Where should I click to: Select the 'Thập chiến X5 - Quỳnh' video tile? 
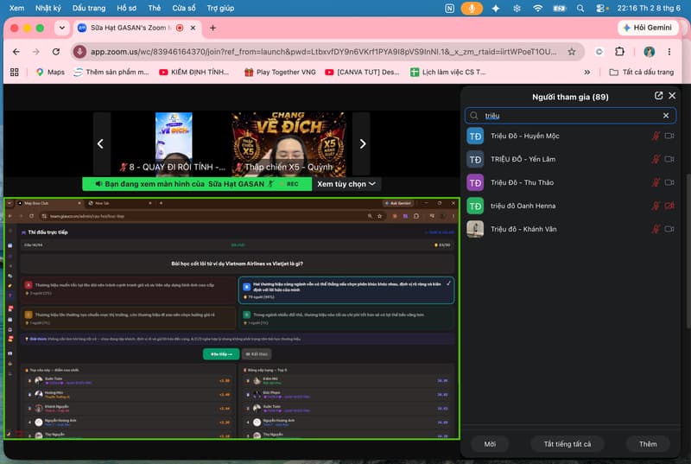tap(288, 143)
